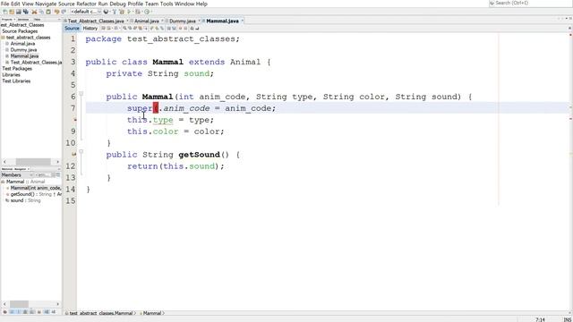Click the INS insert mode indicator
Image resolution: width=573 pixels, height=322 pixels.
point(567,319)
